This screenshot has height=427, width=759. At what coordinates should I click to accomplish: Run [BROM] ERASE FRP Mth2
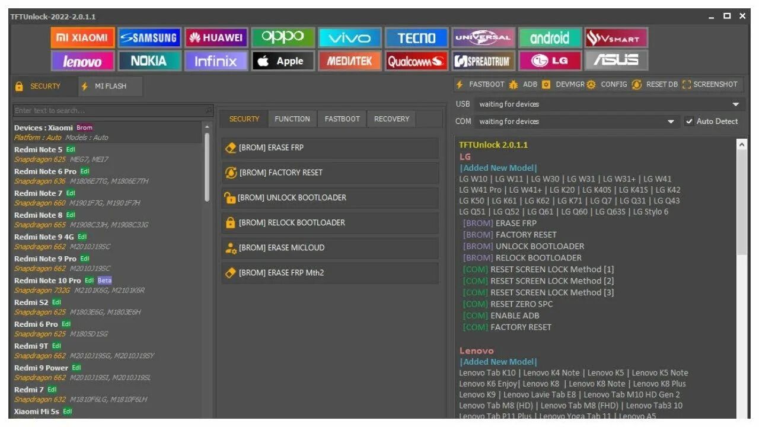(330, 273)
